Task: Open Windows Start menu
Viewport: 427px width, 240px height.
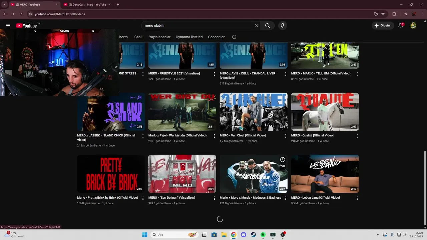Action: (x=144, y=235)
